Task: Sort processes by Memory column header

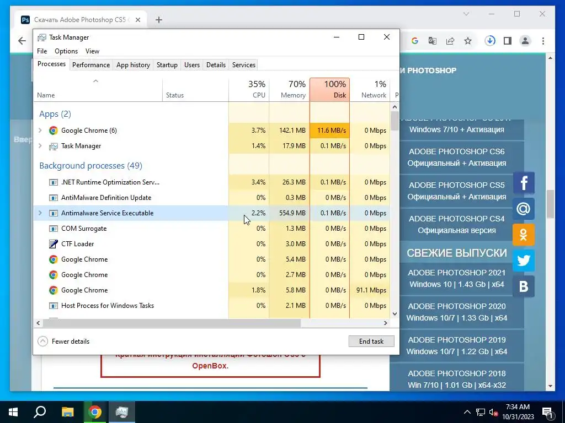Action: coord(289,90)
